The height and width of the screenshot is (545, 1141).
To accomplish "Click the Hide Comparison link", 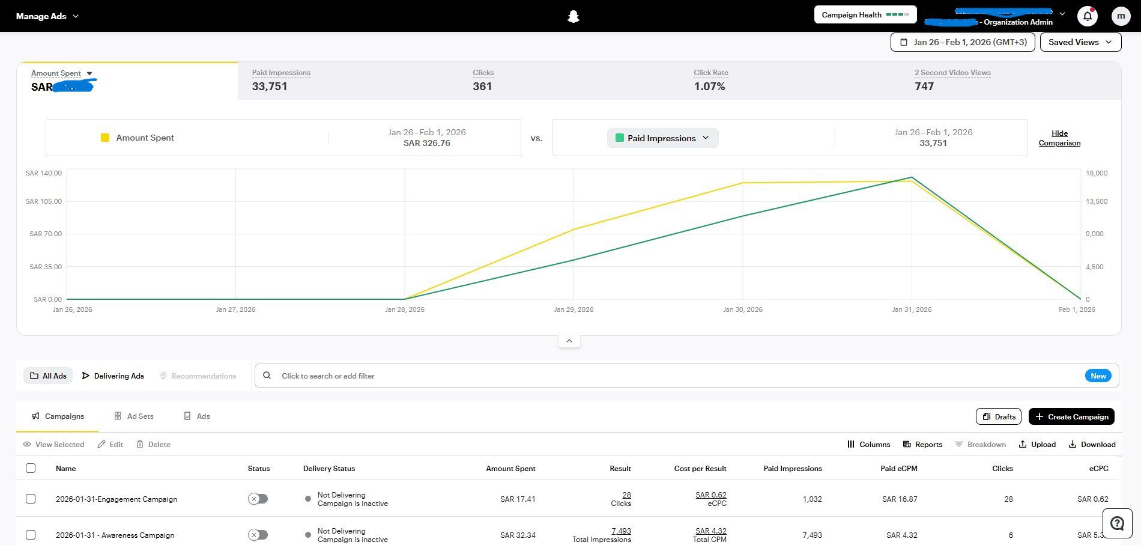I will 1059,138.
